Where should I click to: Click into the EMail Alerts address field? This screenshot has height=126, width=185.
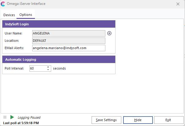point(69,48)
